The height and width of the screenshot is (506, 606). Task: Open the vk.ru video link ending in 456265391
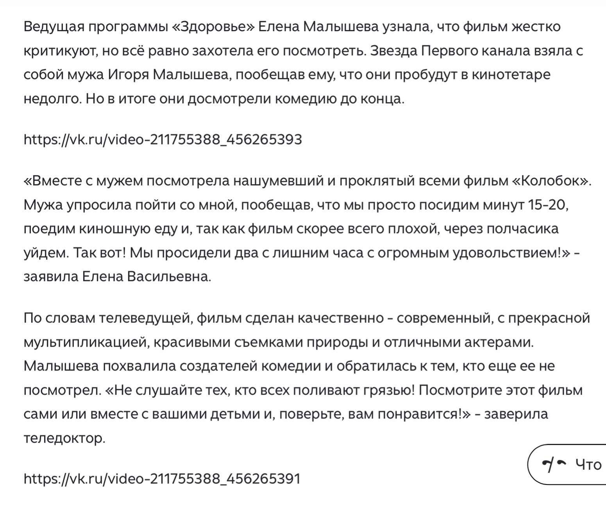[x=162, y=478]
